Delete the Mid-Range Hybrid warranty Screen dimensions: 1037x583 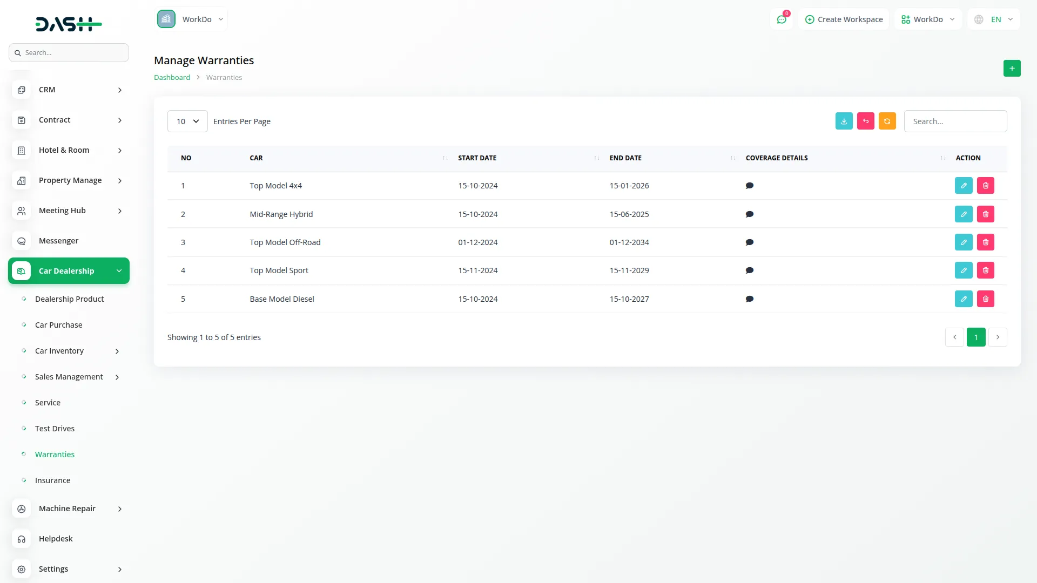click(x=985, y=214)
